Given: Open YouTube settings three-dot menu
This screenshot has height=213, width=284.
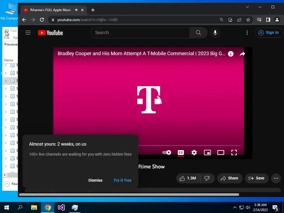Looking at the screenshot, I should click(x=247, y=33).
